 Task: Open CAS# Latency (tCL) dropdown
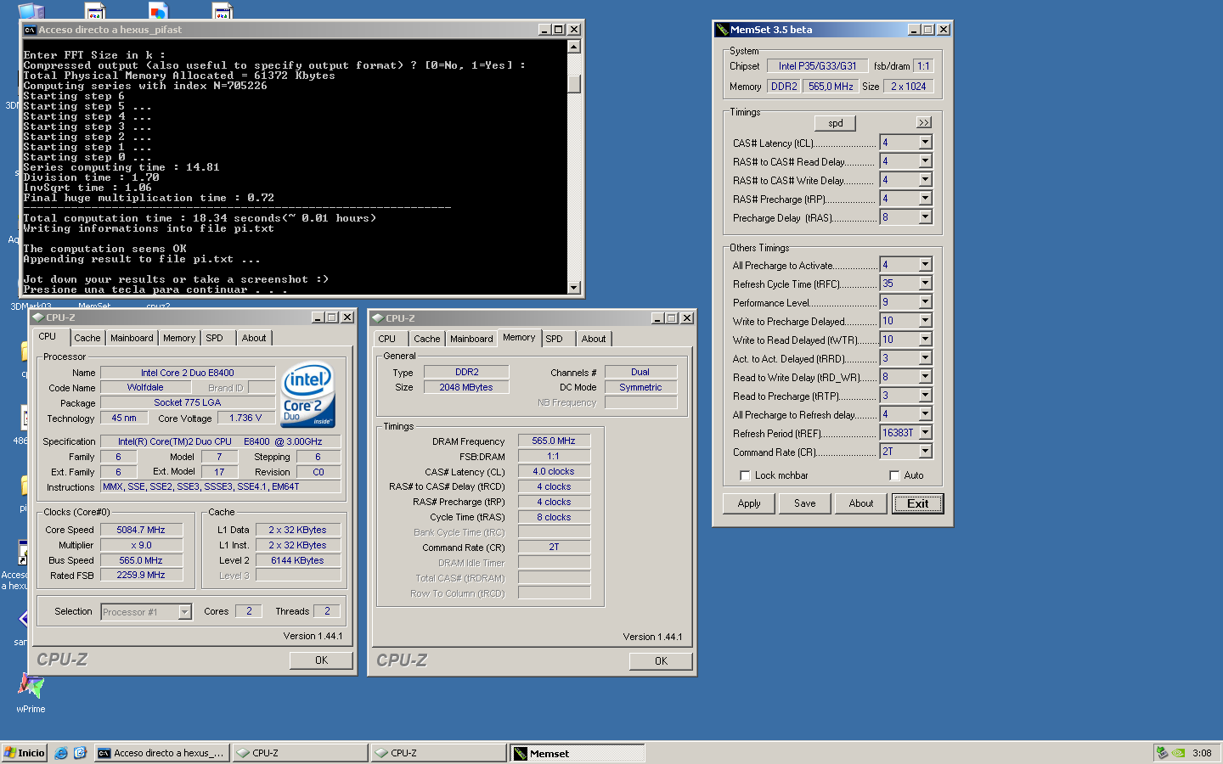point(925,143)
